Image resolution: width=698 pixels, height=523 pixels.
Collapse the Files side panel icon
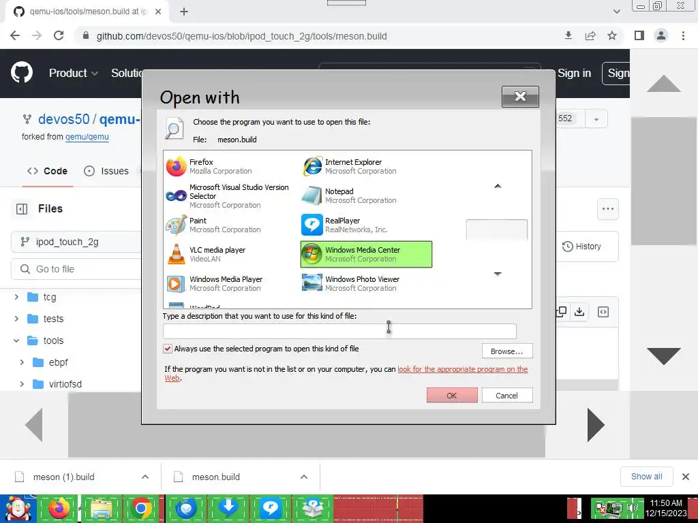pos(22,208)
